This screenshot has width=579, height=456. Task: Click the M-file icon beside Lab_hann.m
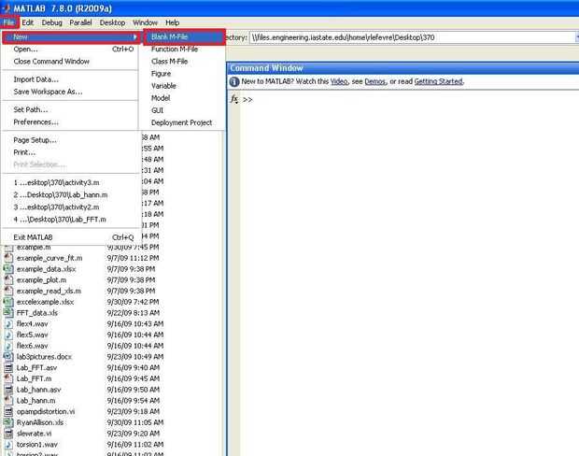[8, 400]
